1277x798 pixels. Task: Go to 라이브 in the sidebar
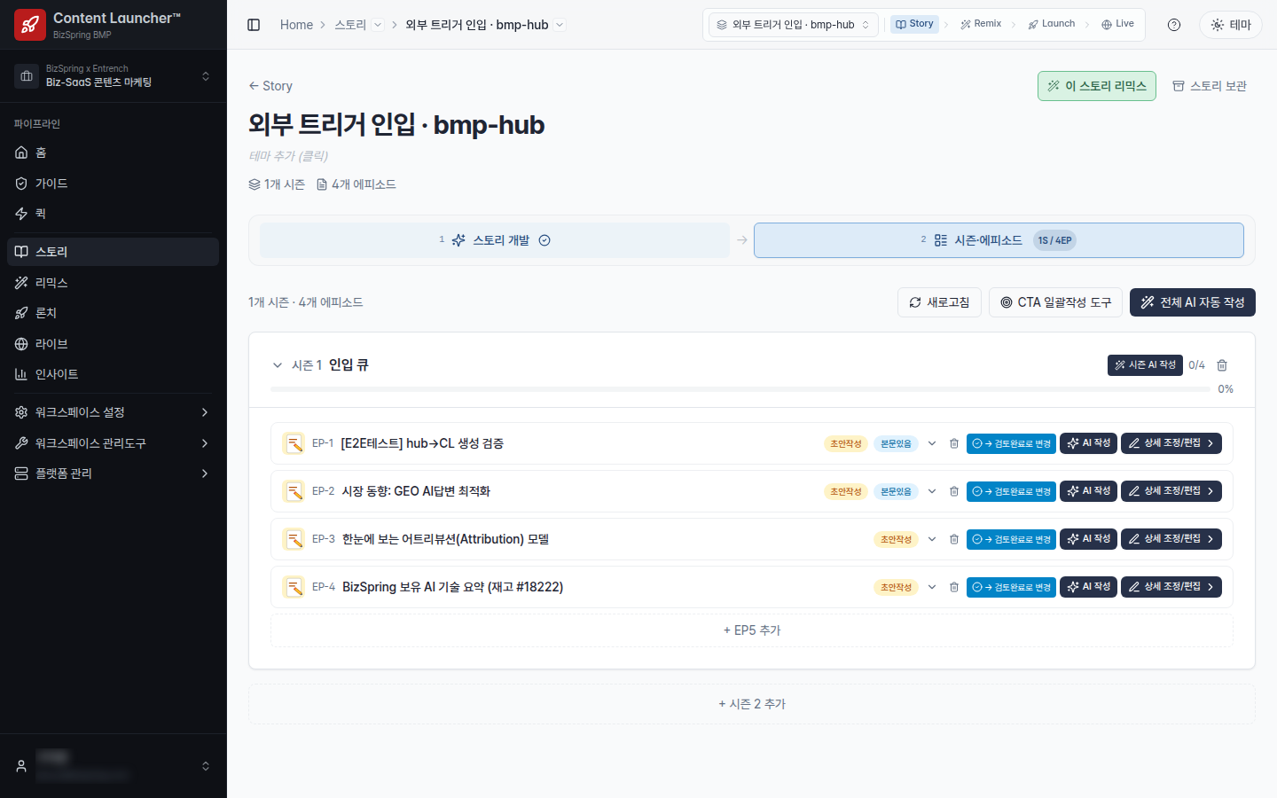pos(113,344)
